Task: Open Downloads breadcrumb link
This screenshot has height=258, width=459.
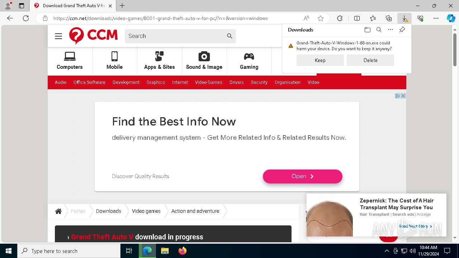Action: (x=108, y=211)
